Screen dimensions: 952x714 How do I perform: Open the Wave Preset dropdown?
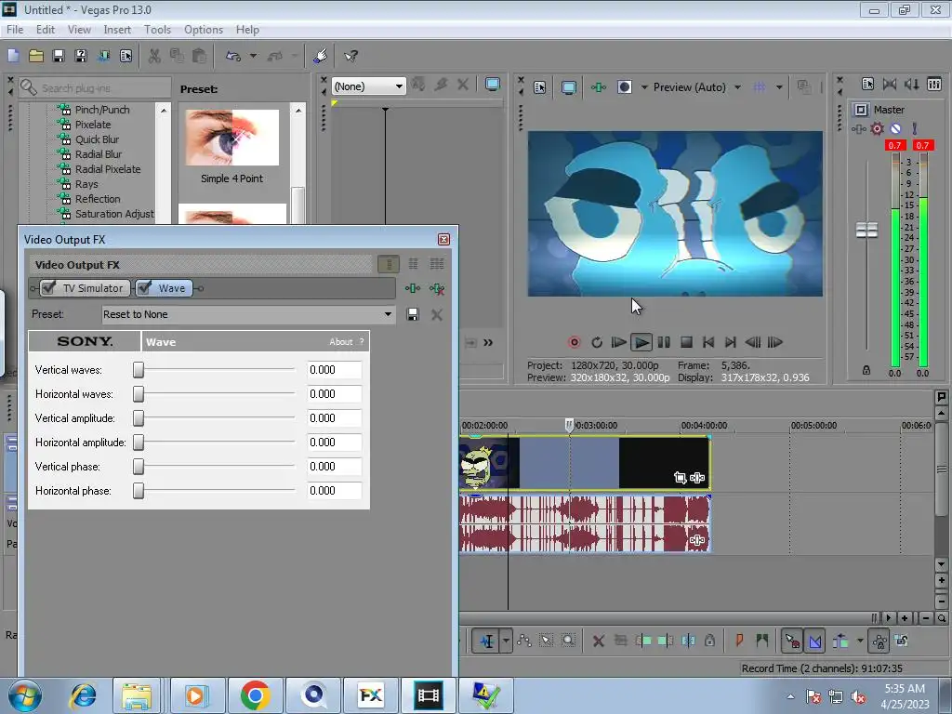click(x=388, y=314)
